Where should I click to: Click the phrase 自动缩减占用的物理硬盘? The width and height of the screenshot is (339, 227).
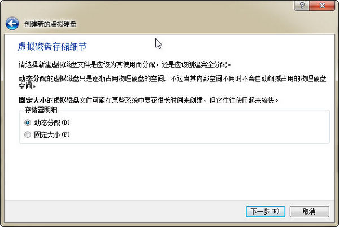[290, 78]
